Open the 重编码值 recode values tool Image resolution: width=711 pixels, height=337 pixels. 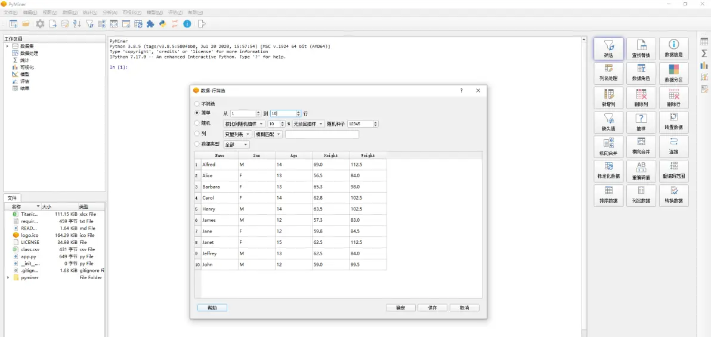click(641, 171)
